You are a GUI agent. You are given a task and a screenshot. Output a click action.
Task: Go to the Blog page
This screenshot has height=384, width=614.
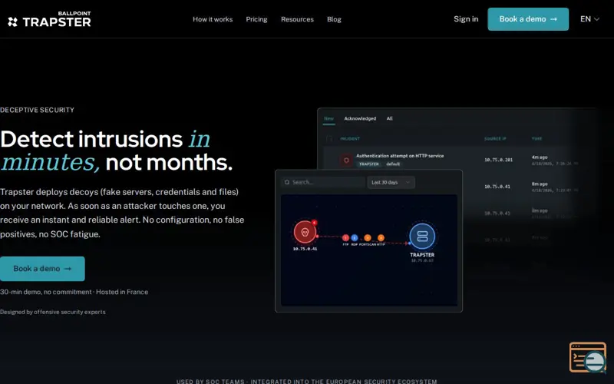(x=334, y=19)
